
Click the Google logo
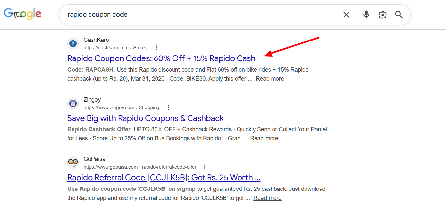click(x=22, y=14)
